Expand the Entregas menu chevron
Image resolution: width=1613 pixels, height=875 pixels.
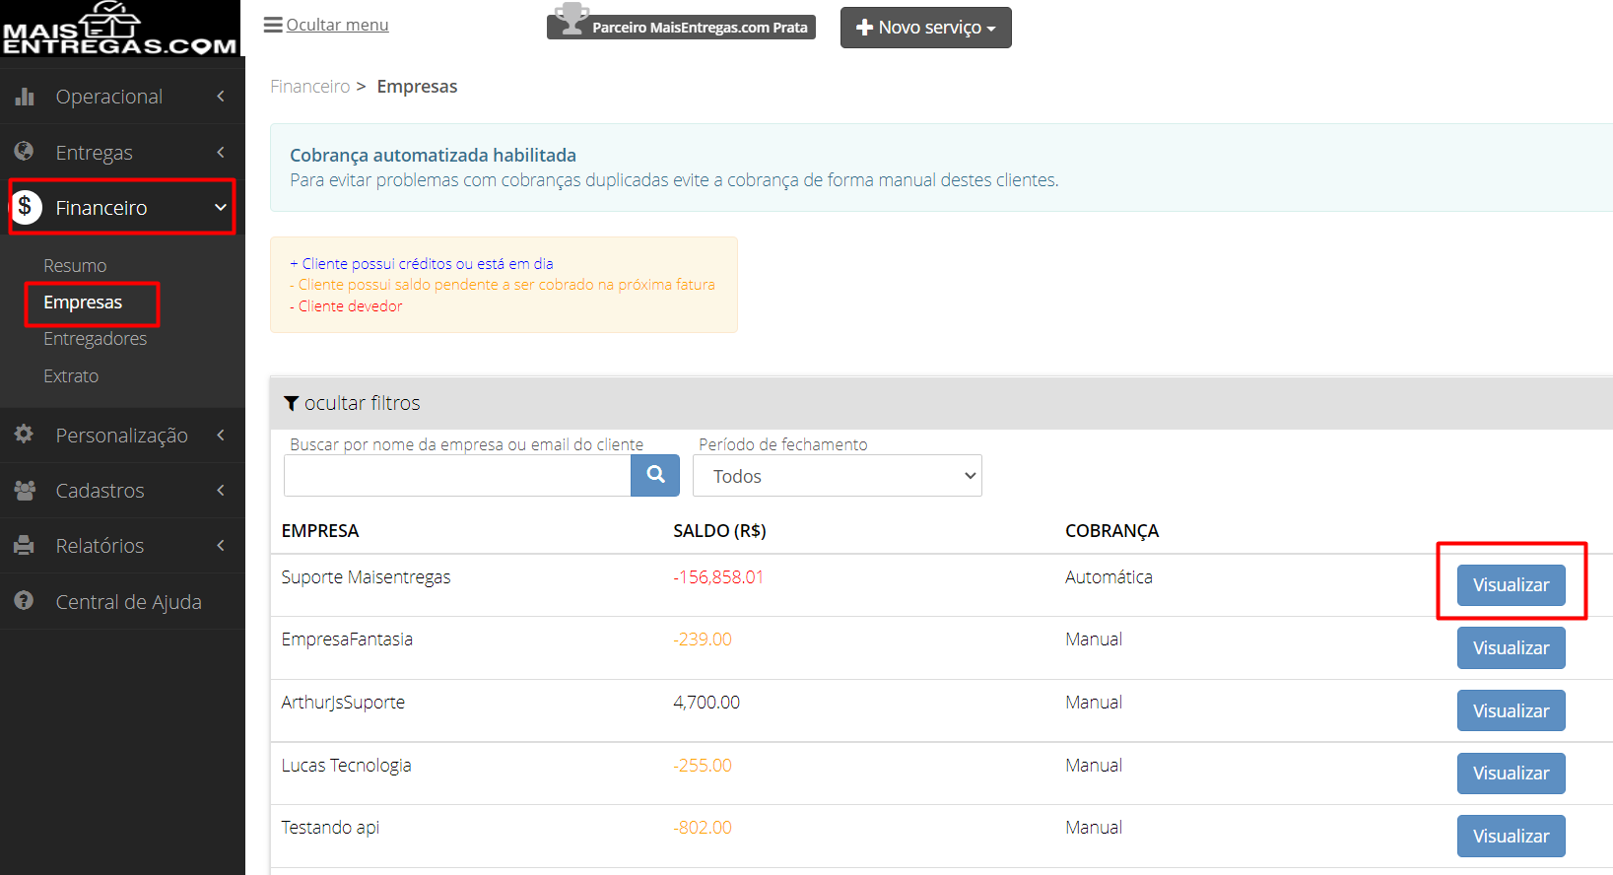221,152
